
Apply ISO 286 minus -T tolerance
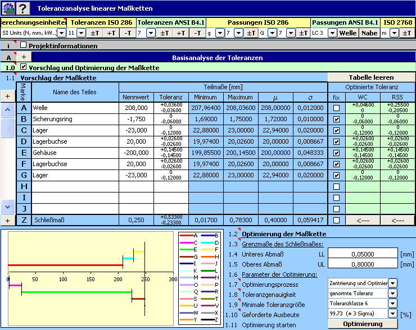pos(128,33)
